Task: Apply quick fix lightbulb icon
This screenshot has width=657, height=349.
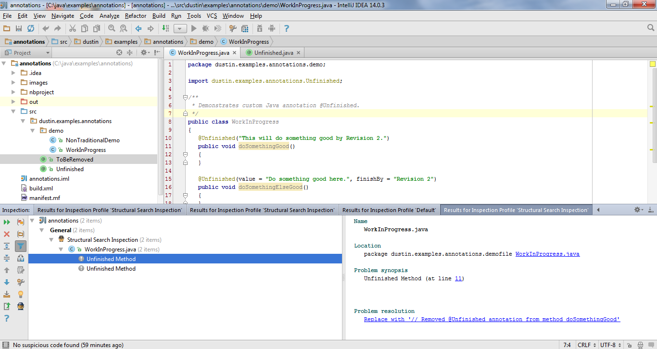Action: point(21,294)
